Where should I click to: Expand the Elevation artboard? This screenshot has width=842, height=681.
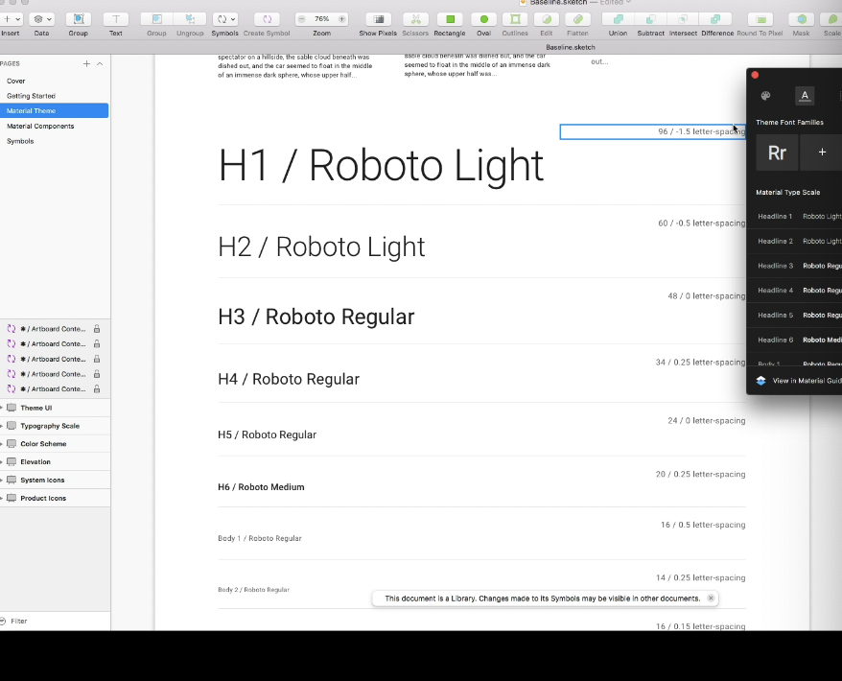[x=2, y=462]
